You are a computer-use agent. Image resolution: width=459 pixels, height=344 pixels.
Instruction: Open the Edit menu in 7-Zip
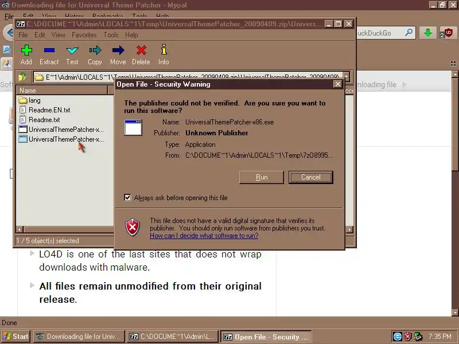[x=40, y=35]
